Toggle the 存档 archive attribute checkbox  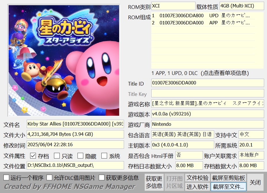click(x=33, y=156)
